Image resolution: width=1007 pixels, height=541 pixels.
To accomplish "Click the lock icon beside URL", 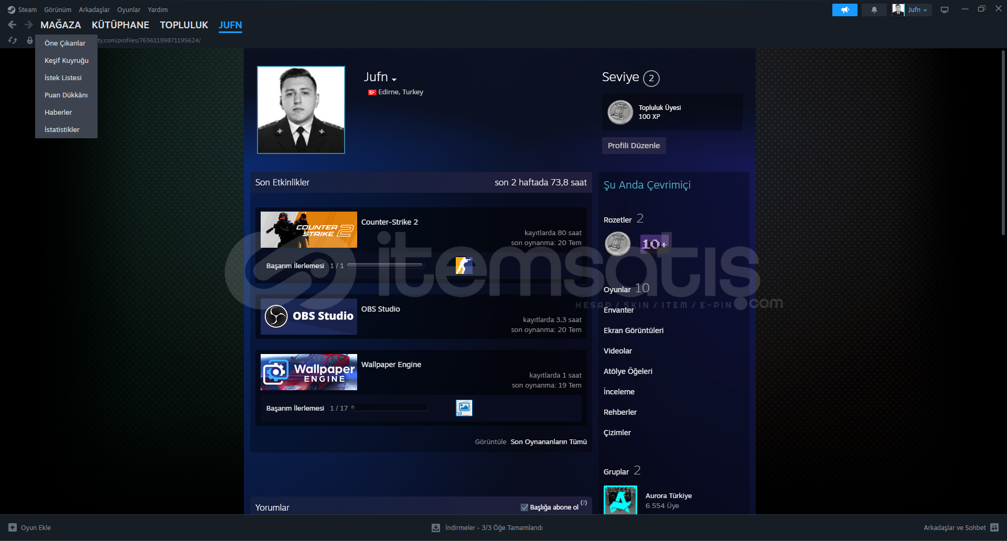I will click(30, 40).
